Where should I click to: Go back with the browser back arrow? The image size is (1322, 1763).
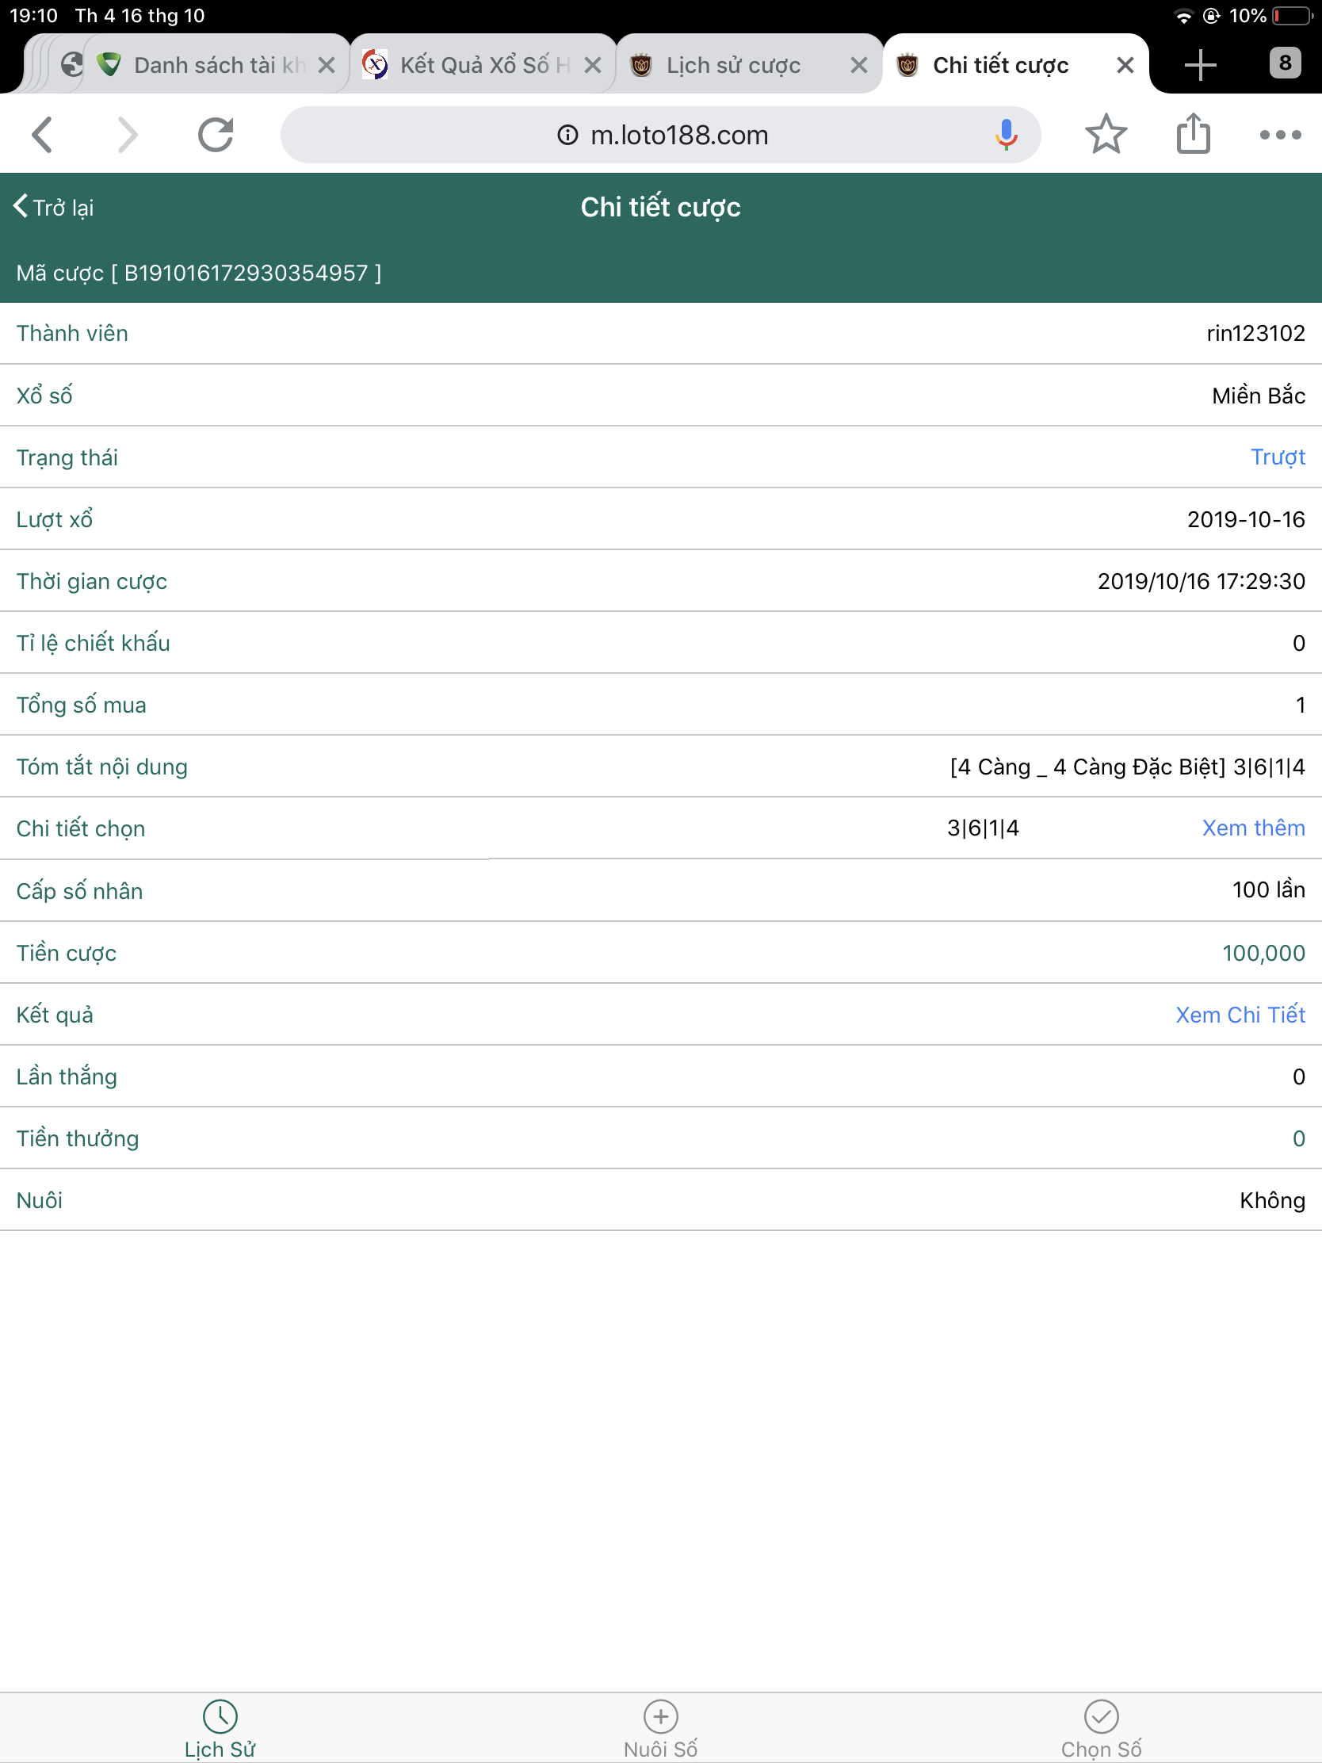[42, 135]
